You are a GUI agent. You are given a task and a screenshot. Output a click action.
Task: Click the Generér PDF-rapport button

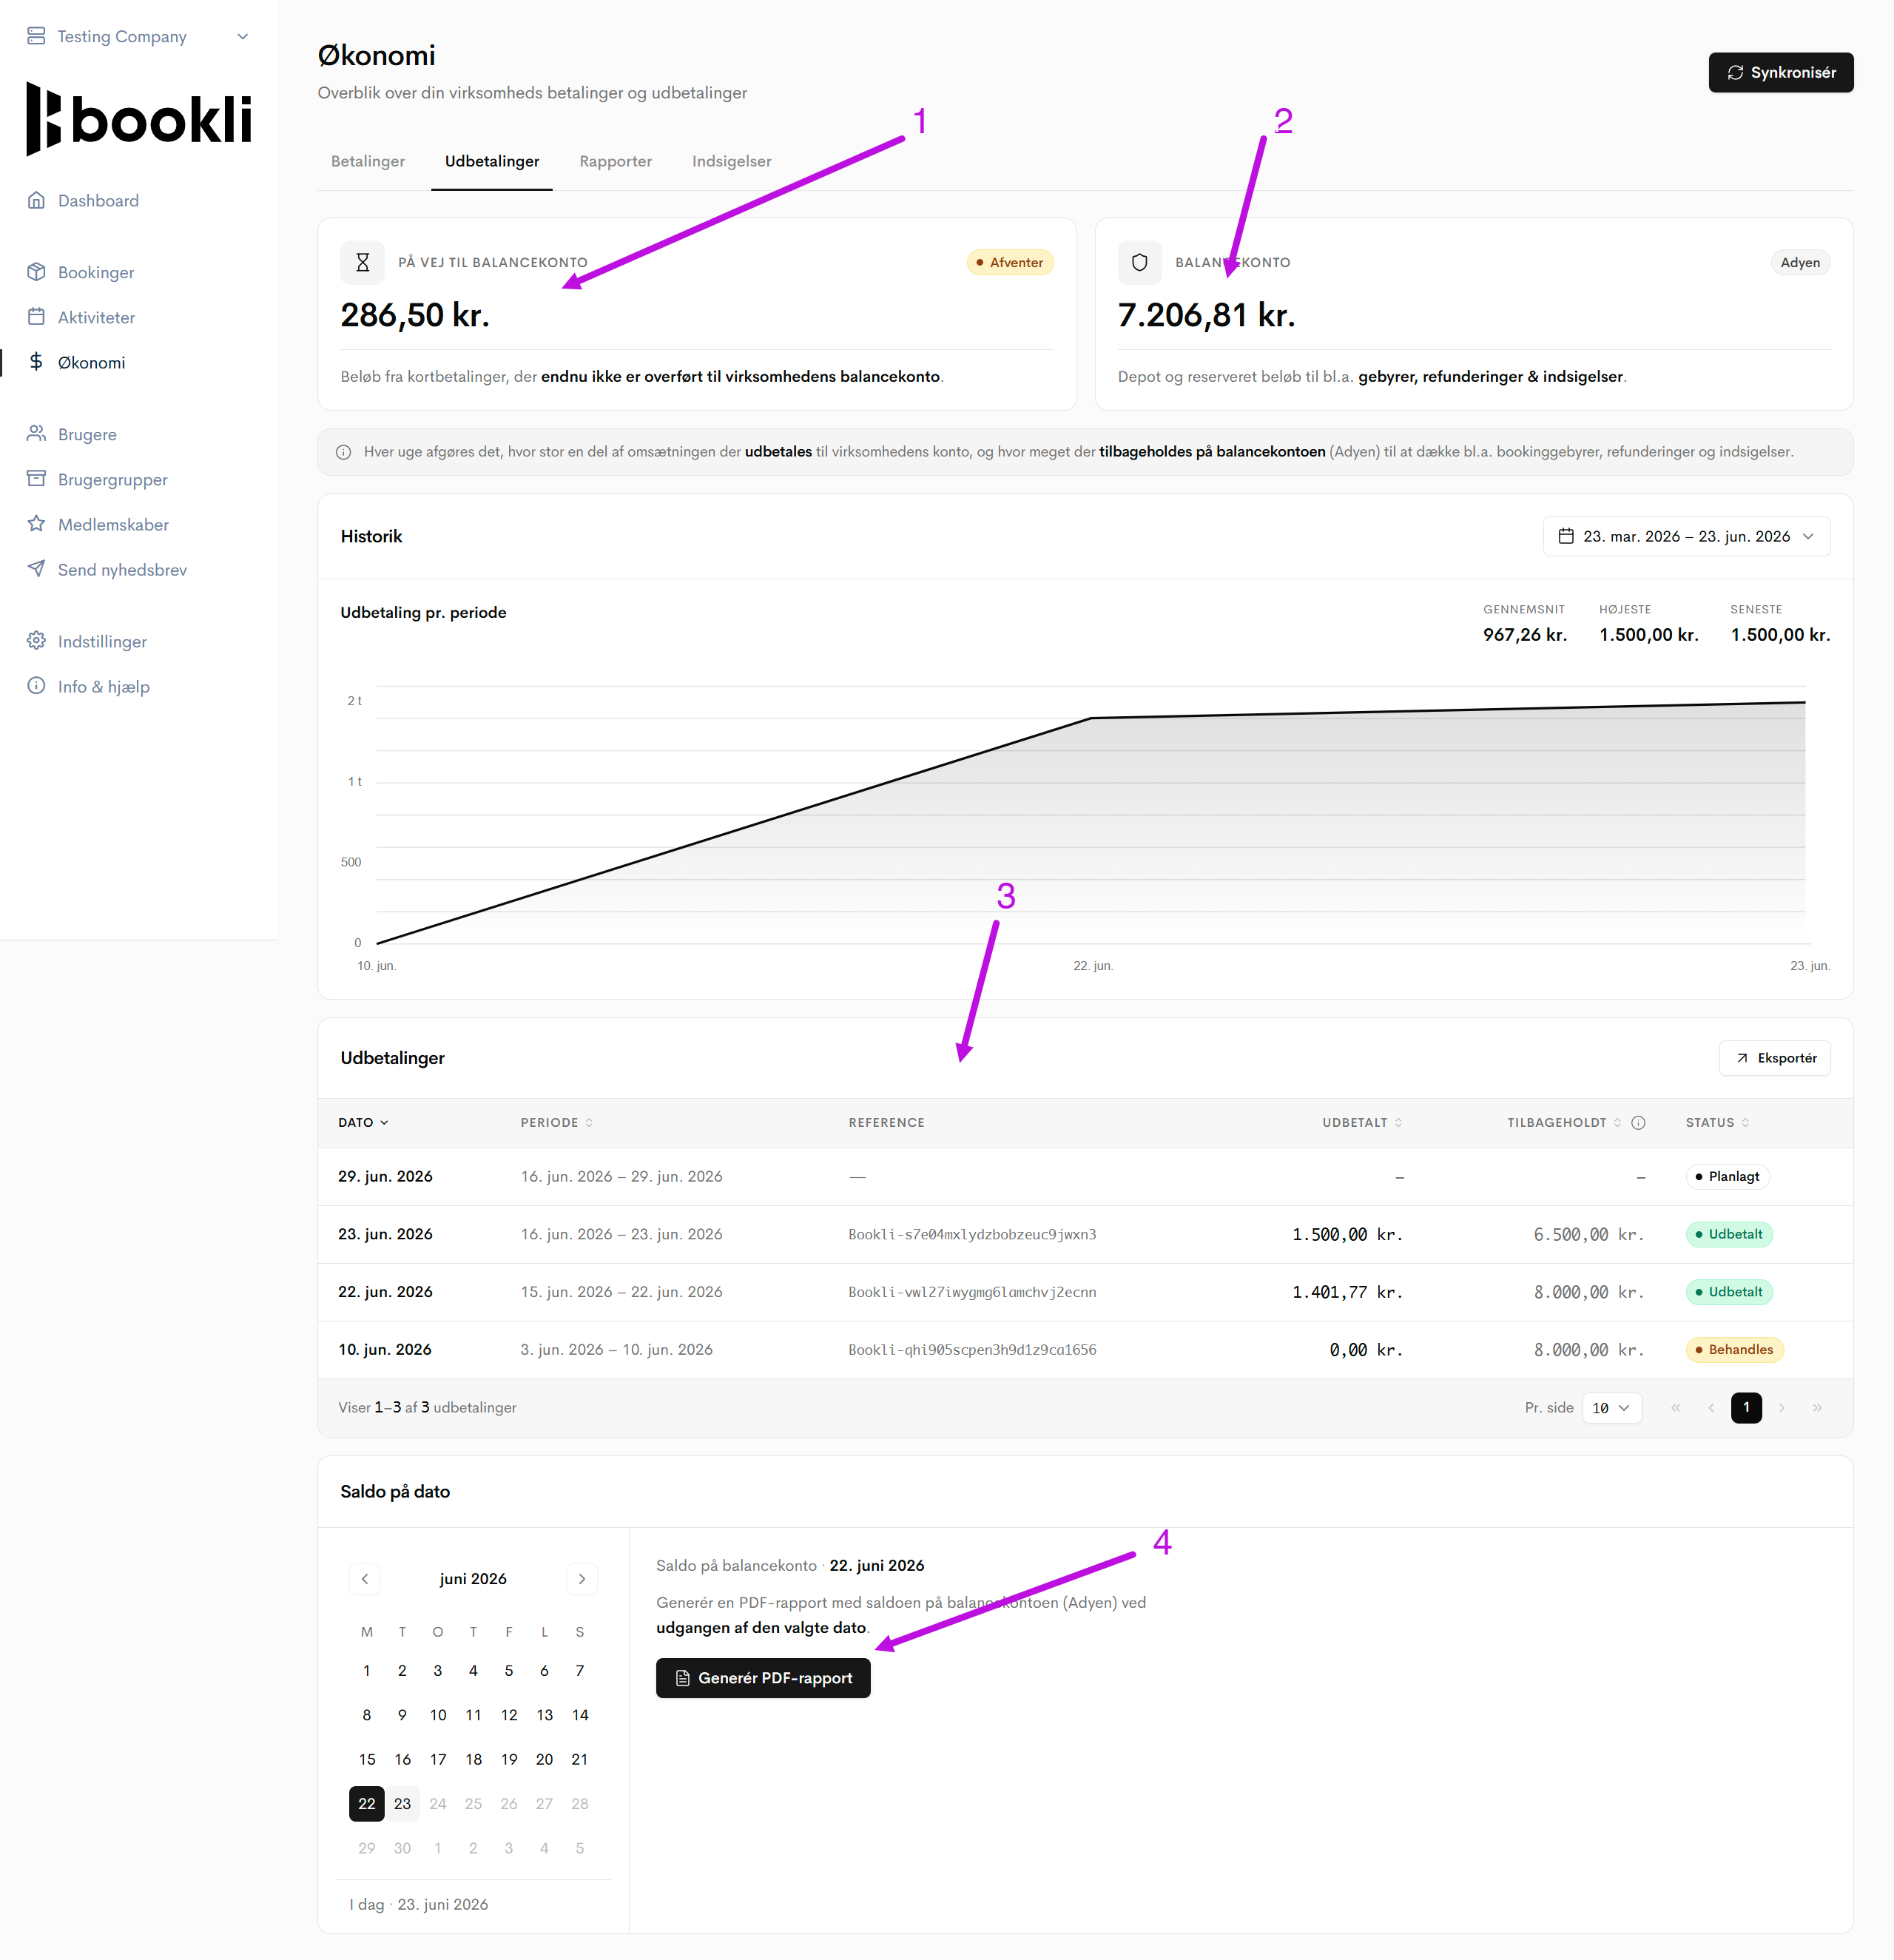(x=763, y=1678)
